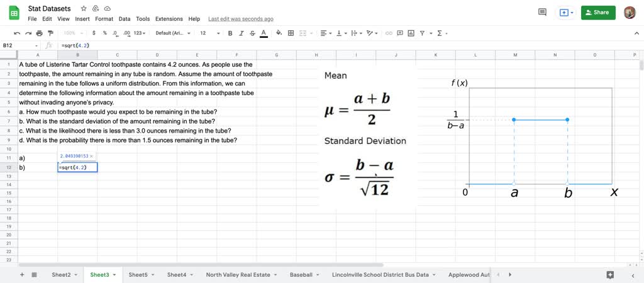
Task: Click the undo arrow icon
Action: 17,33
